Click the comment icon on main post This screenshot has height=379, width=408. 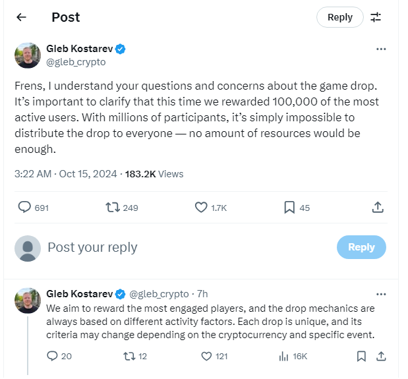pos(24,208)
